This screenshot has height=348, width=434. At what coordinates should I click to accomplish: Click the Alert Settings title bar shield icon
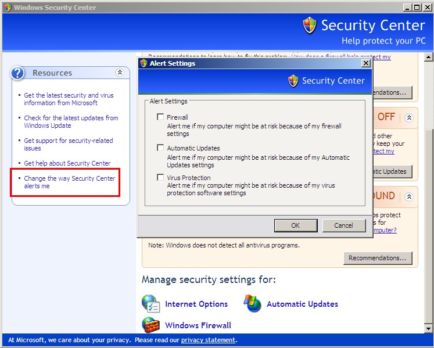[144, 63]
